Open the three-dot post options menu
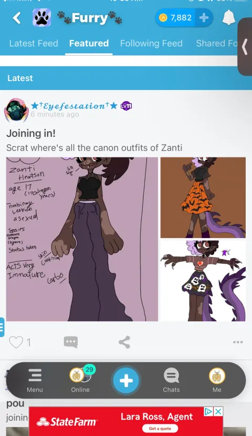The height and width of the screenshot is (436, 252). click(x=238, y=342)
